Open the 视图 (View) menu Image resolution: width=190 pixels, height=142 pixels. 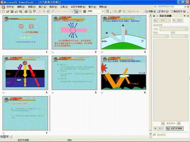[32, 7]
